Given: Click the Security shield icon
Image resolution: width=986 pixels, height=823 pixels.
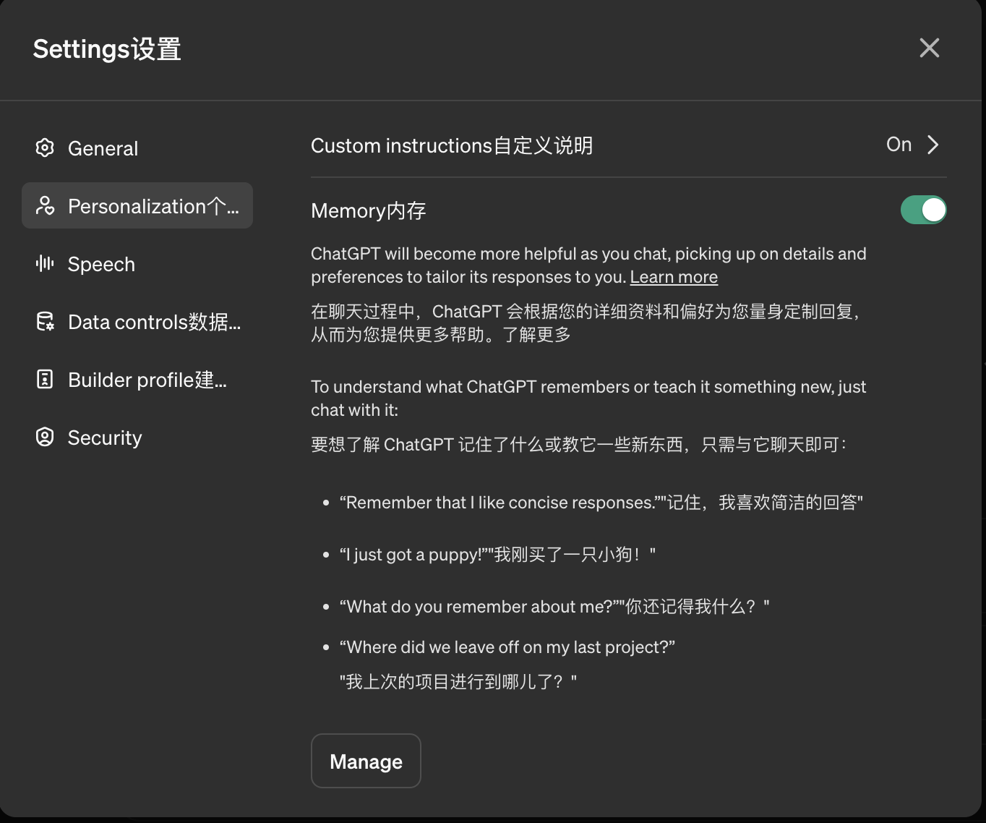Looking at the screenshot, I should pyautogui.click(x=45, y=437).
